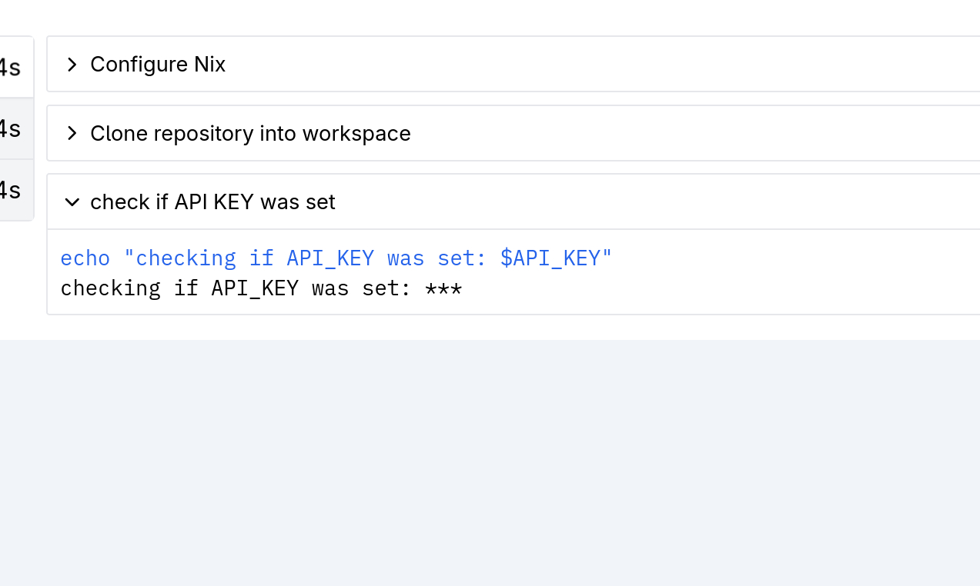Click the masked *** secret output
The image size is (980, 586).
443,289
